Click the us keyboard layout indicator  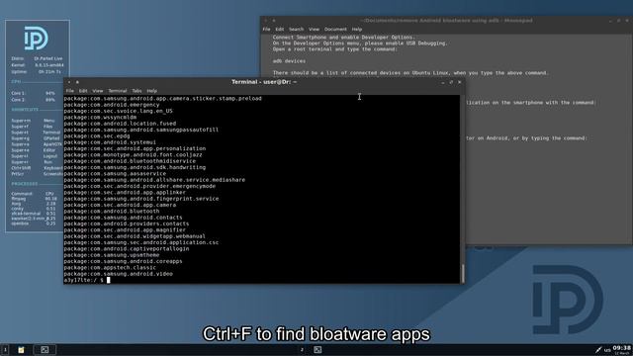[x=607, y=350]
